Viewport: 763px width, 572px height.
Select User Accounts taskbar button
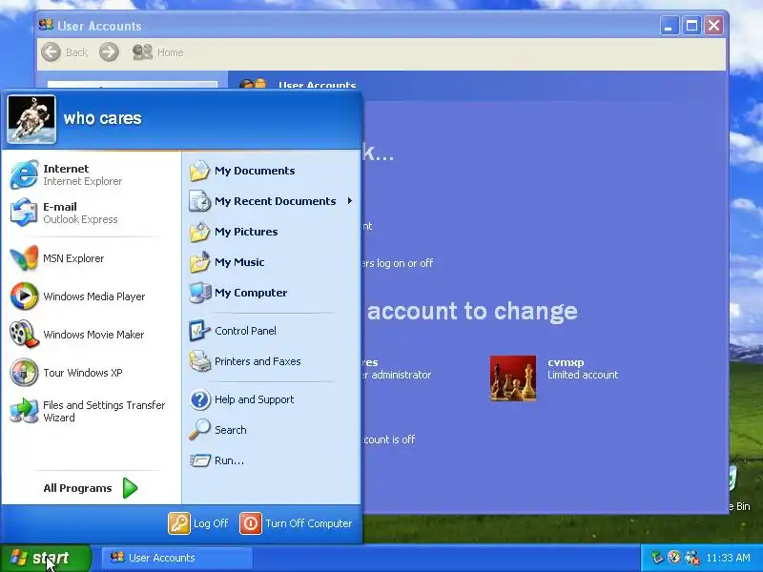click(177, 558)
